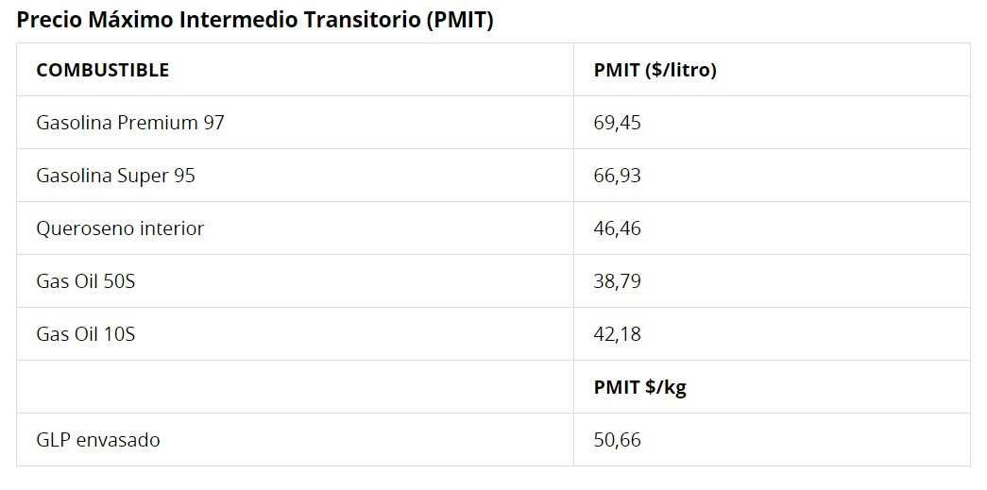Select the PMIT ($/litro) column header

tap(655, 70)
